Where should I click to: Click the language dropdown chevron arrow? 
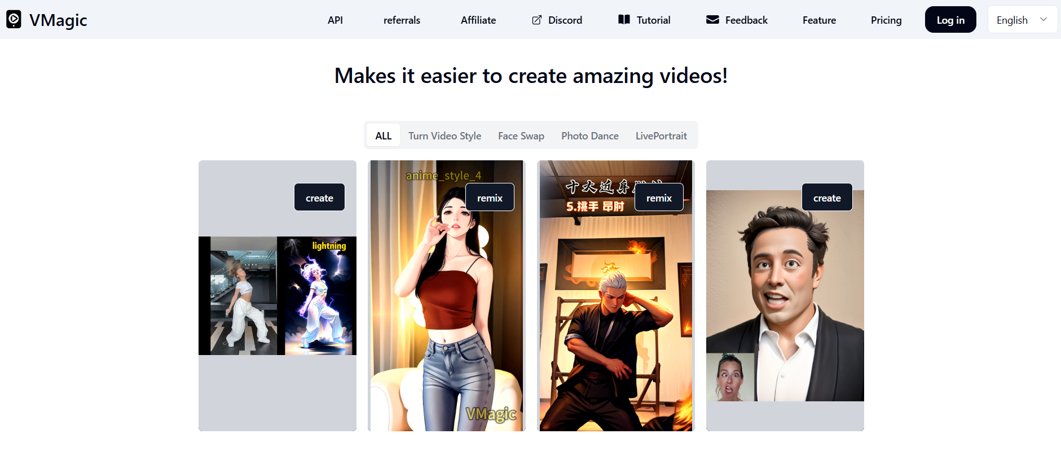1044,20
